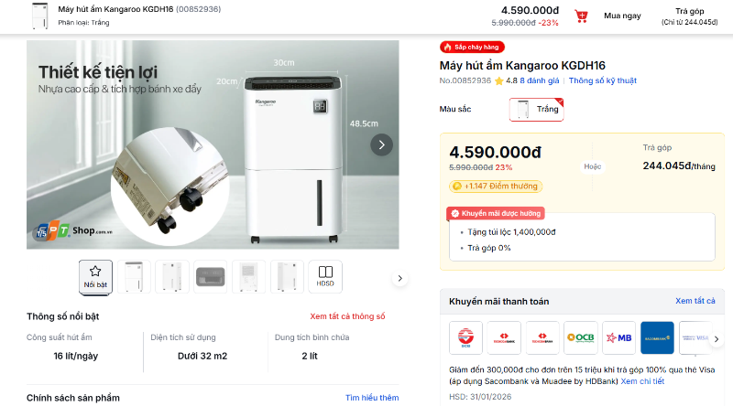Click the shopping cart icon in header
The image size is (733, 406).
(x=581, y=16)
